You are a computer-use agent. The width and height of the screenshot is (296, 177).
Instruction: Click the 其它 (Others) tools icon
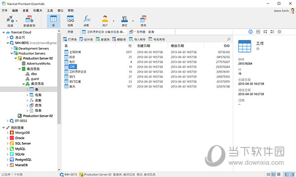coord(124,19)
